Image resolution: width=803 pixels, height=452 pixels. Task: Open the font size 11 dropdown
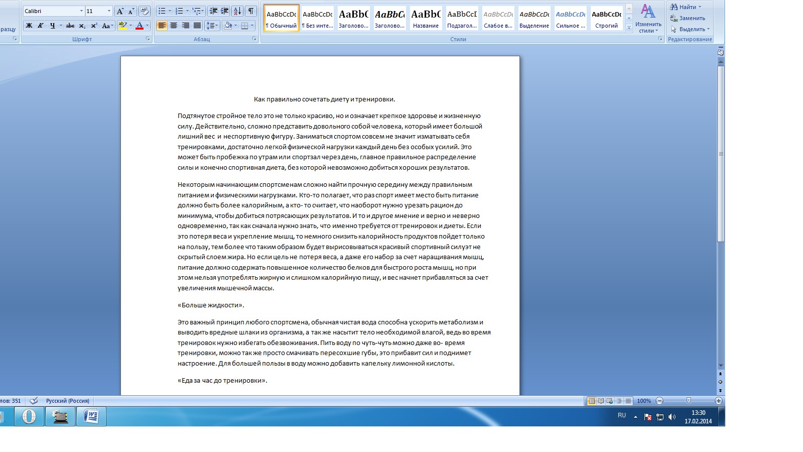pos(109,11)
